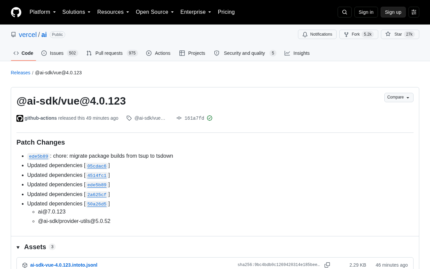
Task: Switch to the Security and quality tab
Action: point(245,53)
